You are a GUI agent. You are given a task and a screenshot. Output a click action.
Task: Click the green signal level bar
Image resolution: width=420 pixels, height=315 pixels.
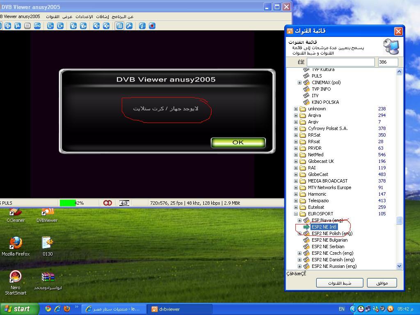pyautogui.click(x=68, y=203)
